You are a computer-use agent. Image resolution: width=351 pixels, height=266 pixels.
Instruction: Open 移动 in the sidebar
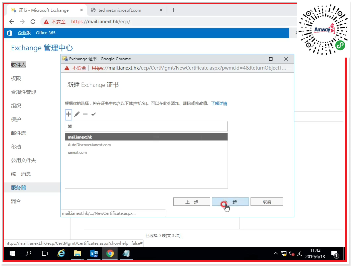click(16, 147)
